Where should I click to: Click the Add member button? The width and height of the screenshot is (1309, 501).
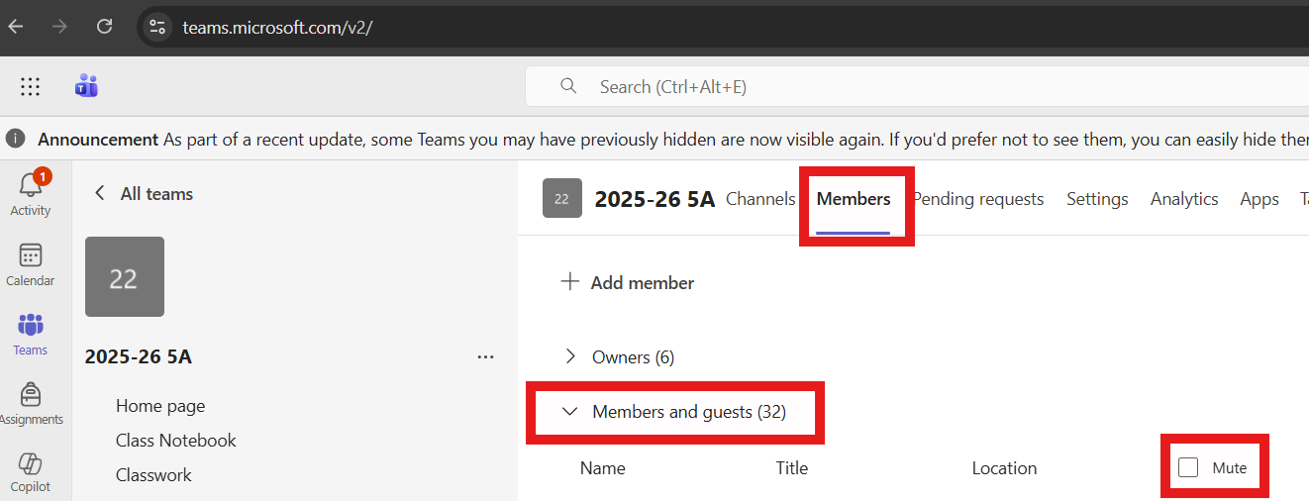[x=628, y=282]
